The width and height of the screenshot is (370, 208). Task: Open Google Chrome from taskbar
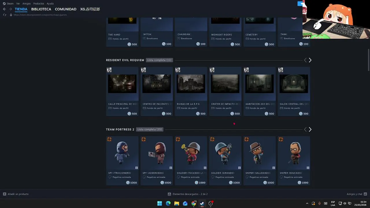point(194,203)
